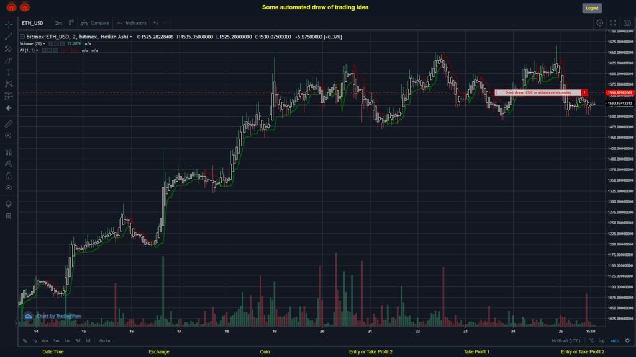Screen dimensions: 636x357
Task: Select the 6m time range
Action: click(x=45, y=341)
